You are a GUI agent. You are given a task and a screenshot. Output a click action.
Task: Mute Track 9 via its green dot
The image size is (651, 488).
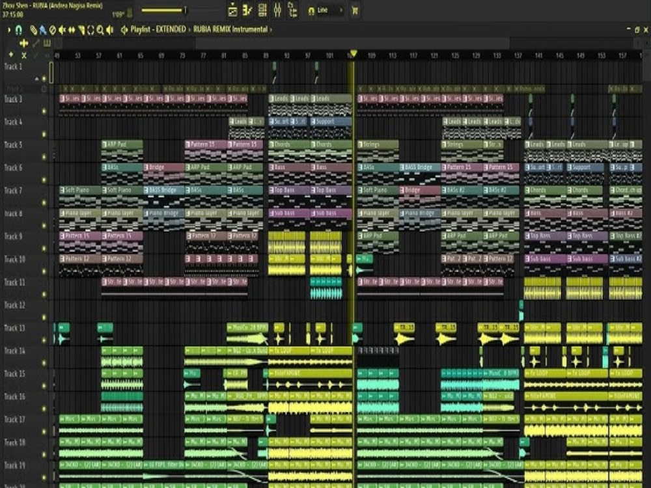pyautogui.click(x=44, y=248)
